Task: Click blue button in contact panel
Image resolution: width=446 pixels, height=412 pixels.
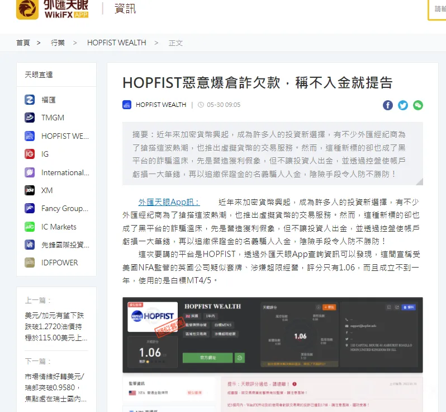Action: pyautogui.click(x=409, y=307)
